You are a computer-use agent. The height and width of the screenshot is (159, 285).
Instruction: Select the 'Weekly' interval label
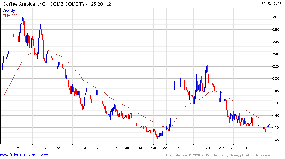coord(9,11)
